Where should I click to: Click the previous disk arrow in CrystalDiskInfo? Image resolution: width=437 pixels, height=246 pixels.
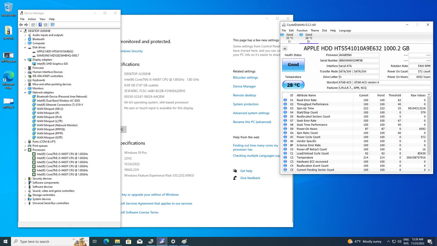click(x=285, y=49)
